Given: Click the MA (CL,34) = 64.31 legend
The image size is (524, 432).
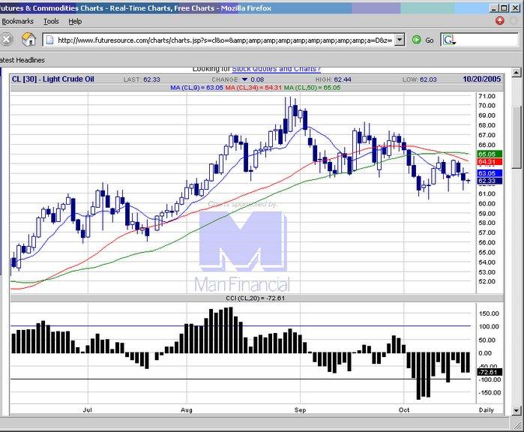Looking at the screenshot, I should [x=253, y=88].
